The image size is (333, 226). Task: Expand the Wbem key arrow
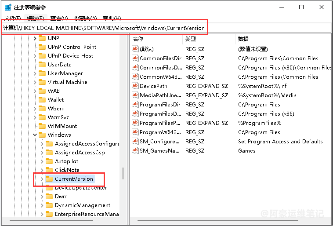point(35,109)
